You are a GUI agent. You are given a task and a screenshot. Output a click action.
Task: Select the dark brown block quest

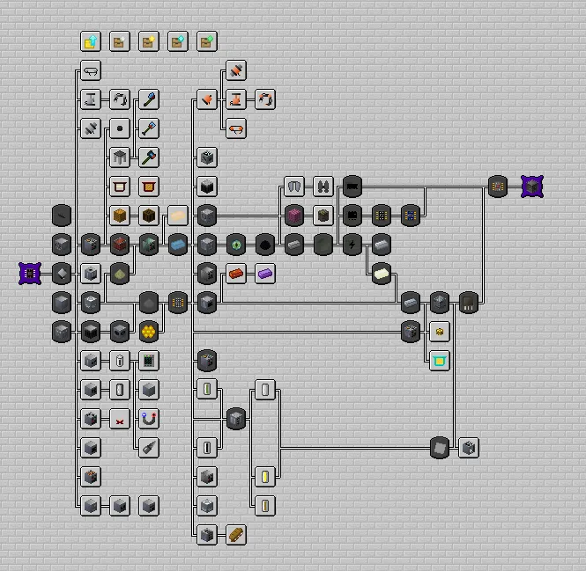149,216
